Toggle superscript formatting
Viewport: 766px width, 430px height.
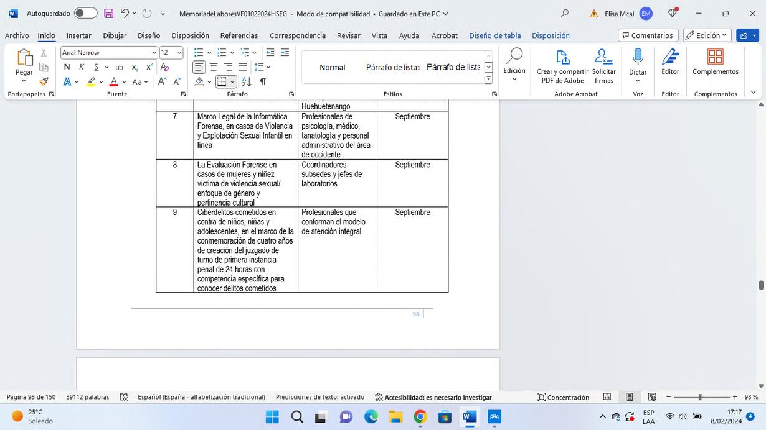(x=149, y=67)
